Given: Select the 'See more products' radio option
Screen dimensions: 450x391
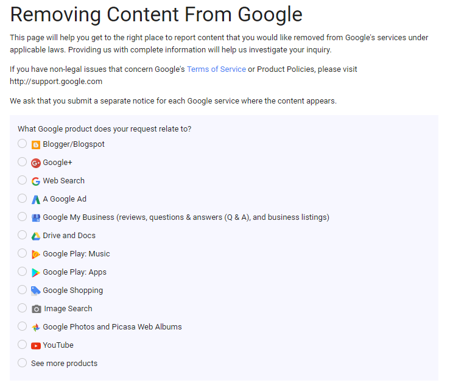Looking at the screenshot, I should [23, 363].
